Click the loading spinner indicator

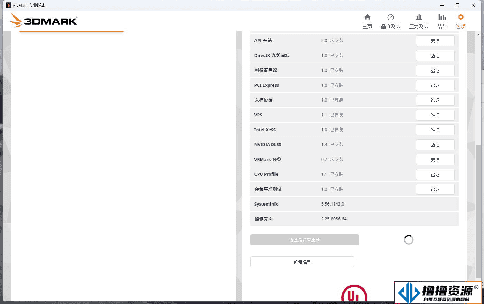click(x=409, y=240)
